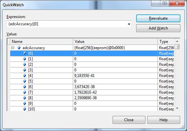187x131 pixels.
Task: Open the Expression history dropdown
Action: point(129,24)
